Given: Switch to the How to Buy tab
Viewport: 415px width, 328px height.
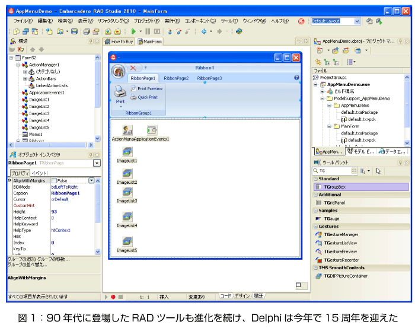Looking at the screenshot, I should pos(119,42).
